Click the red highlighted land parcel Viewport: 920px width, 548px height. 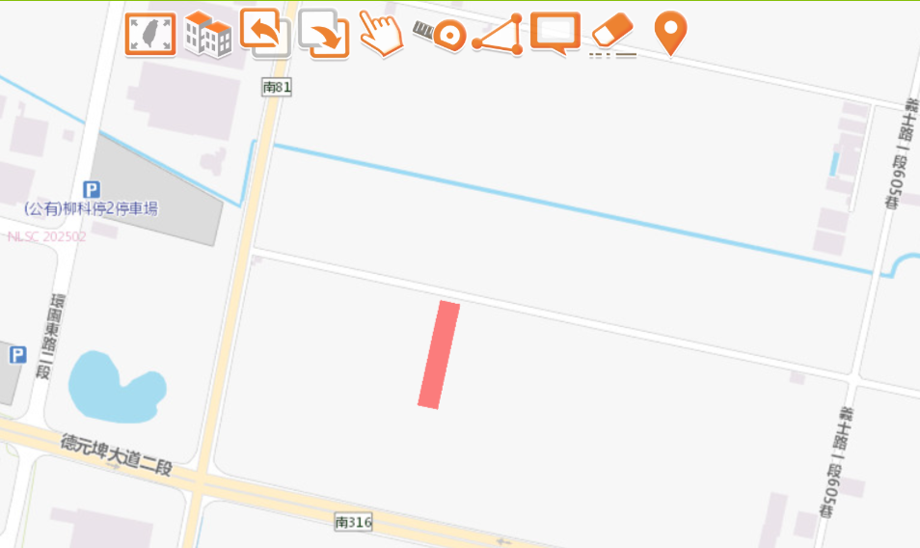439,354
